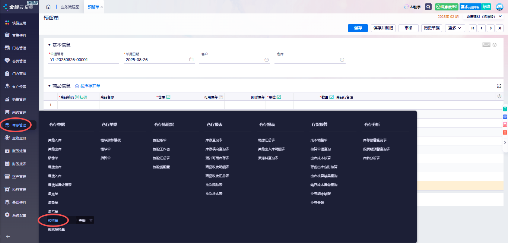Open the global search magnifier icon

pos(428,7)
